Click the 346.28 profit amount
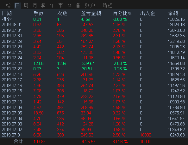Image resolution: width=188 pixels, height=145 pixels. coord(87,30)
